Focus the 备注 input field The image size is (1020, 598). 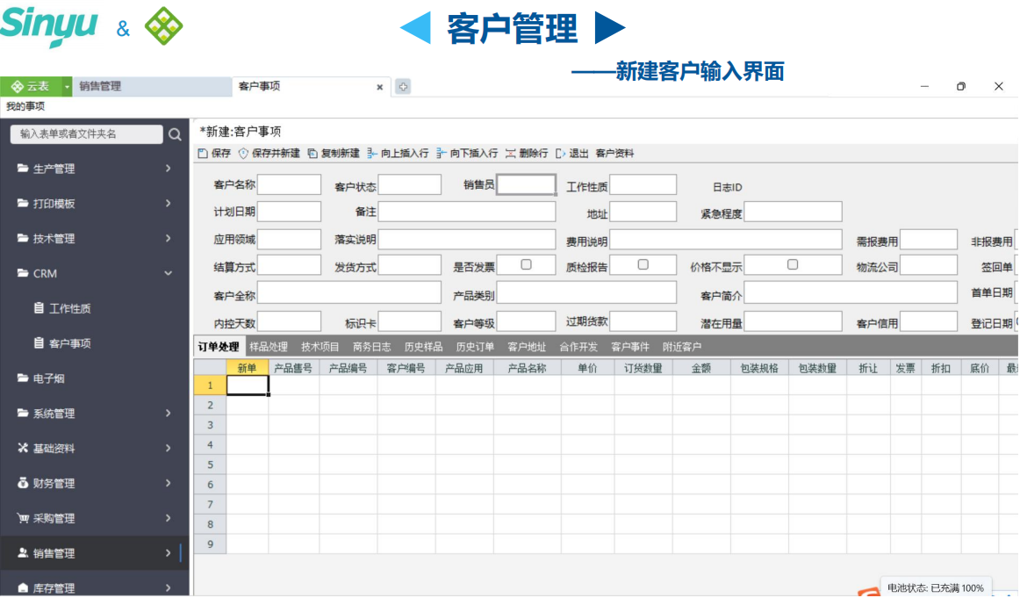[x=467, y=213]
